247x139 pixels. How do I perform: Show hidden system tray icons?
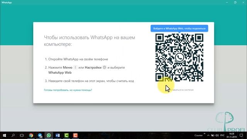(208, 136)
